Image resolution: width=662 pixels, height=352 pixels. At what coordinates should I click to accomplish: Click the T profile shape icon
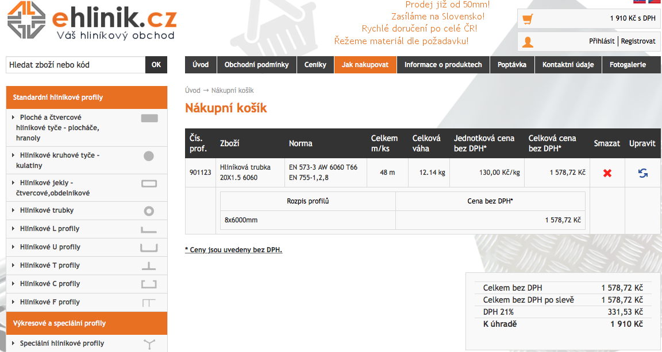click(x=149, y=265)
